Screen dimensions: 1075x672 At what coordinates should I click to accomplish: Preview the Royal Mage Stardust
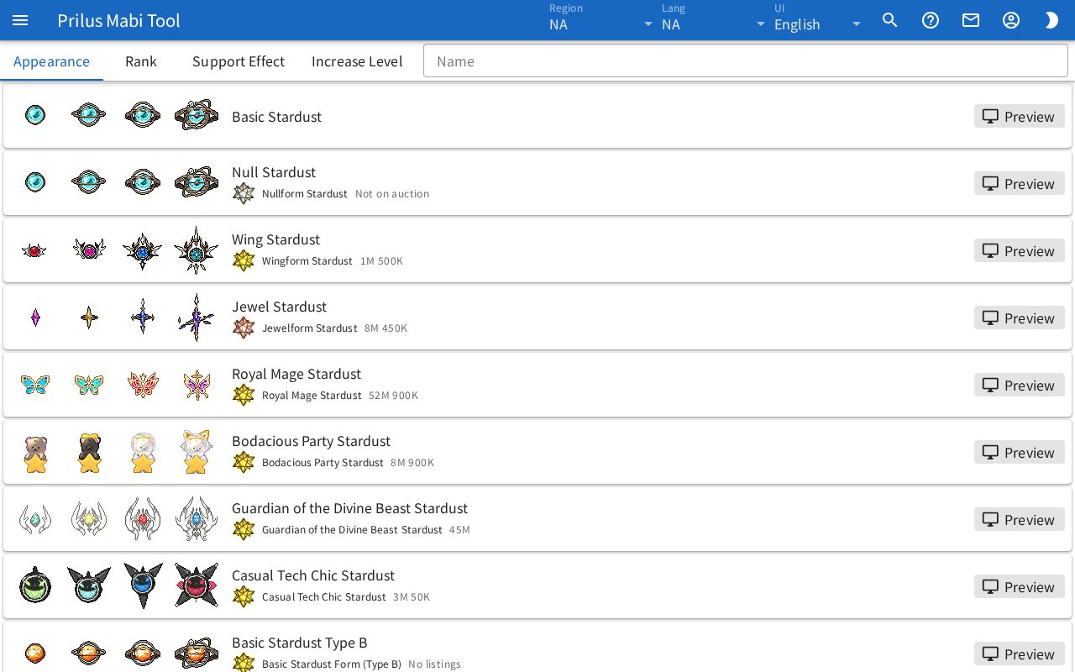coord(1020,385)
